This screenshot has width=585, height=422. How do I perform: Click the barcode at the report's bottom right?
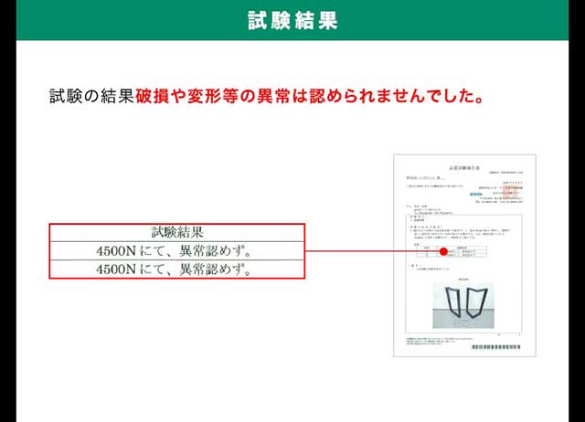point(496,347)
